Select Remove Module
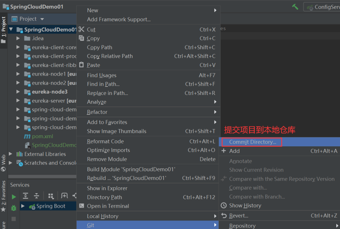Viewport: 340px width, 229px height. pos(148,159)
